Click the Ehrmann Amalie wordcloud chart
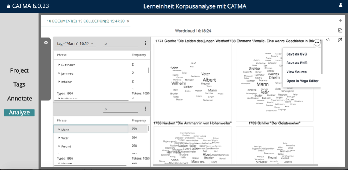 (x=274, y=83)
